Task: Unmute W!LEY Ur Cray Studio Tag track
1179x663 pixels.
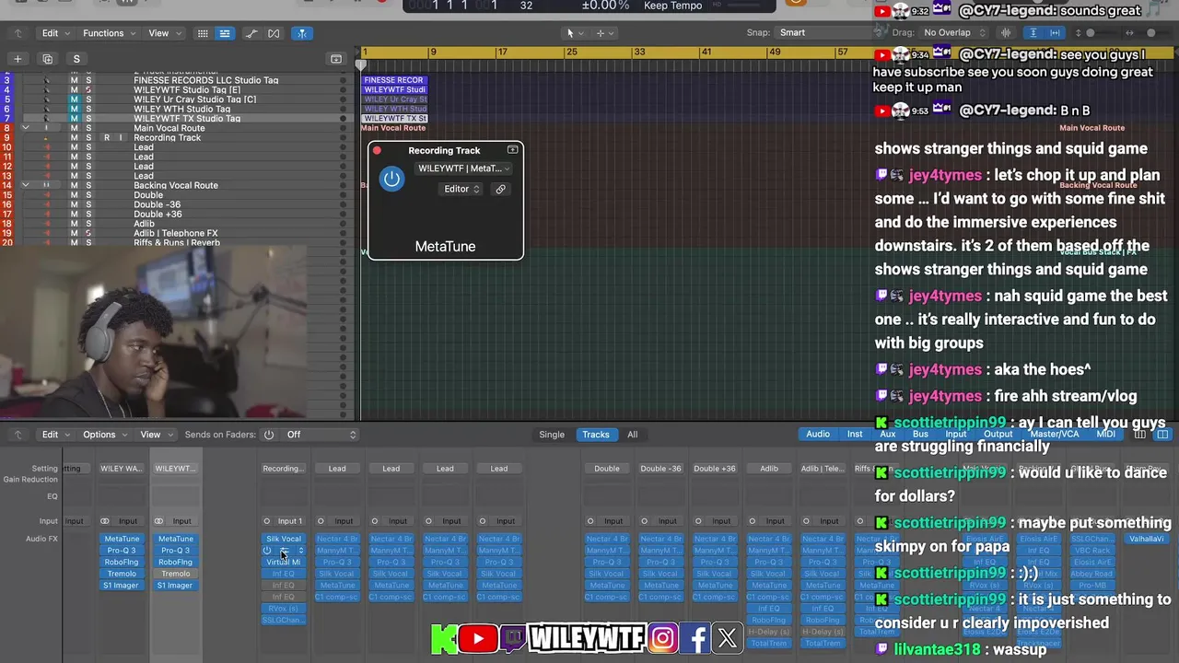Action: pyautogui.click(x=74, y=99)
